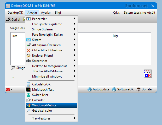Open CalculatorOK from the menu
The image size is (162, 125).
51,84
